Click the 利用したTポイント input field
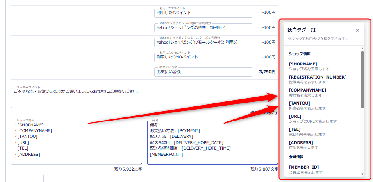This screenshot has width=373, height=182. (203, 13)
